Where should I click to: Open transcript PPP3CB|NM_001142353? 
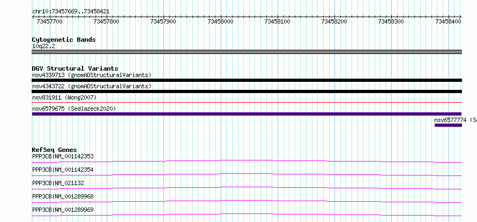63,156
